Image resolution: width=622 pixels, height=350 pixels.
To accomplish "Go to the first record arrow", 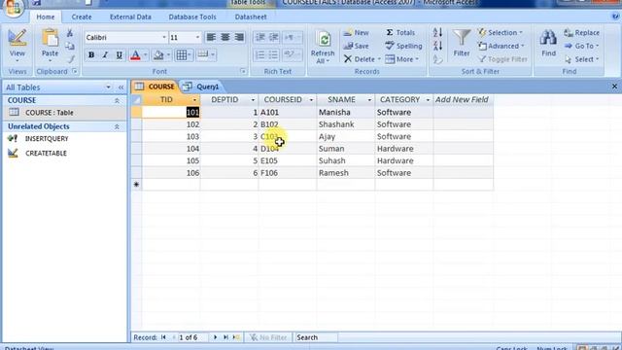I will [163, 337].
